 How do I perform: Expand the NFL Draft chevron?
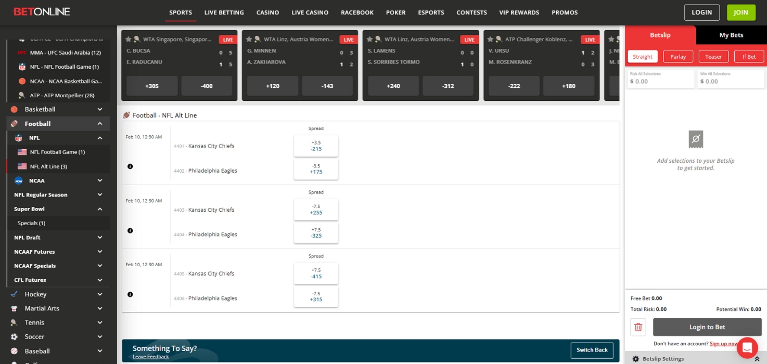(100, 237)
